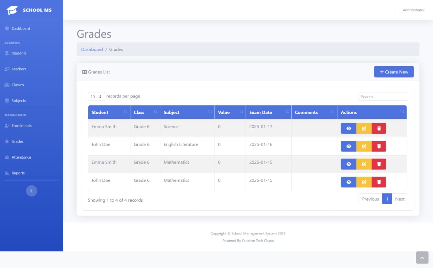Image resolution: width=433 pixels, height=268 pixels.
Task: Click the Next pagination button
Action: pyautogui.click(x=400, y=199)
